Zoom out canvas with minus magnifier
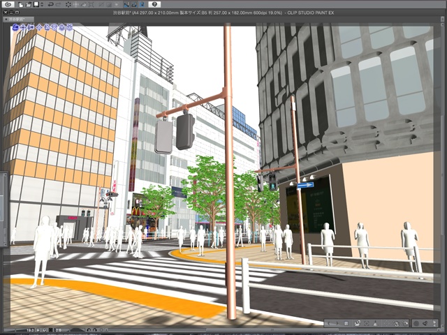 38,330
